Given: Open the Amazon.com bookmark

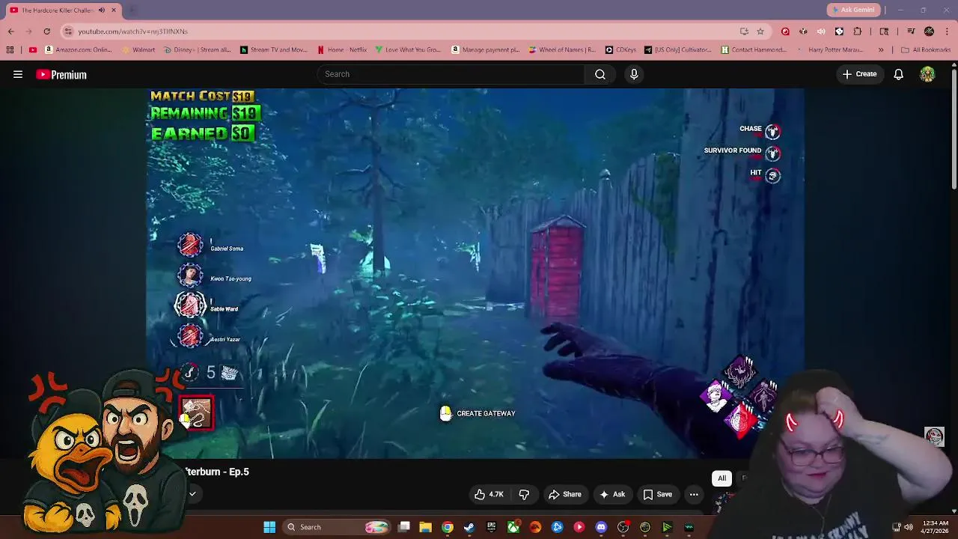Looking at the screenshot, I should (79, 50).
